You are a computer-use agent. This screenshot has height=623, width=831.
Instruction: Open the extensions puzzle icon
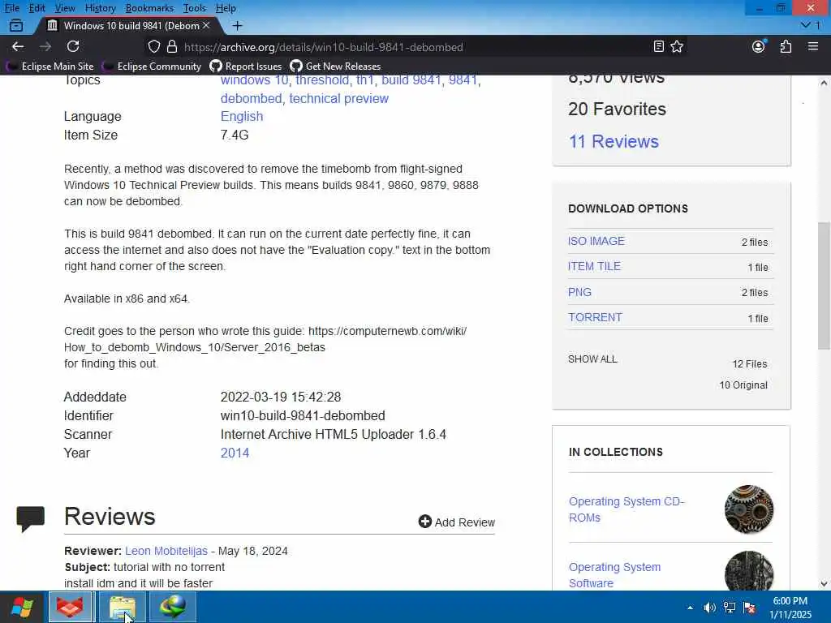click(786, 46)
